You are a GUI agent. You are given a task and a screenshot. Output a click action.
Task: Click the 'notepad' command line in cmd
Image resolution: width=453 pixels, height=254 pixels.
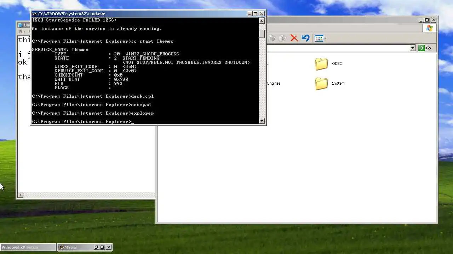point(91,105)
